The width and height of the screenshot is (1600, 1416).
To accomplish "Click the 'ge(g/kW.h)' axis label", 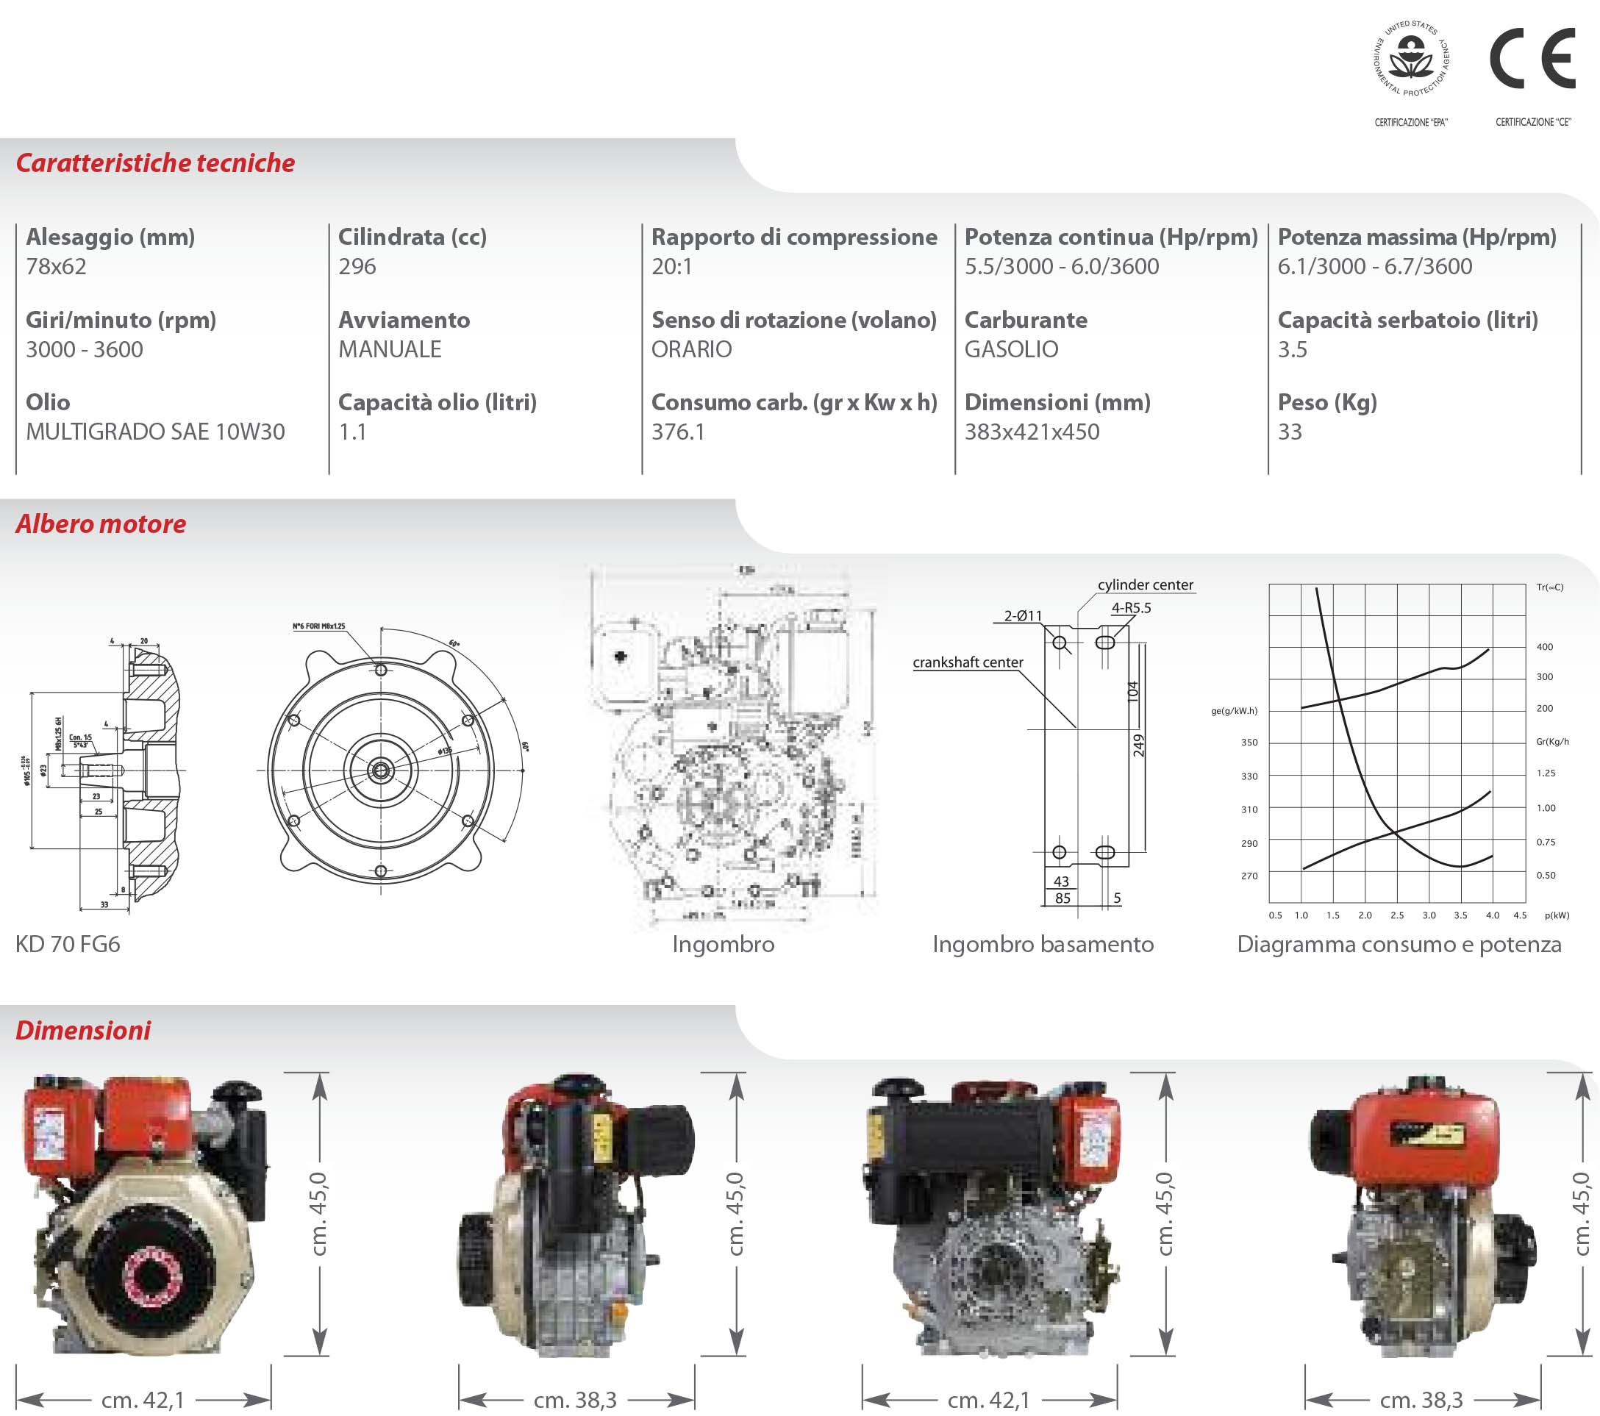I will [1234, 711].
